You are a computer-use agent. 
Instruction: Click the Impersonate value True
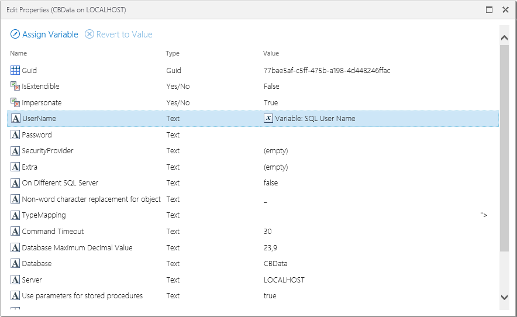(271, 102)
